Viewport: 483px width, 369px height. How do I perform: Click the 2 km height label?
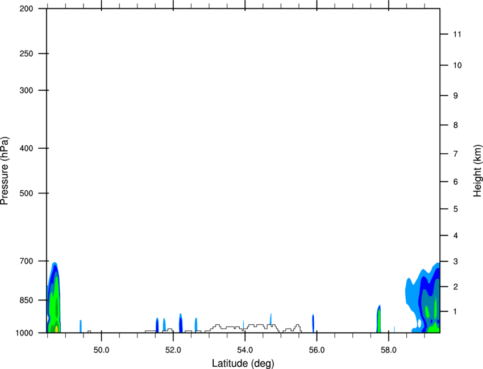[x=456, y=287]
